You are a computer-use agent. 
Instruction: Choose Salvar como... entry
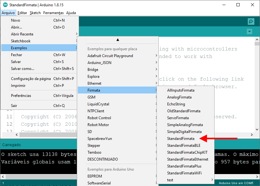click(39, 69)
